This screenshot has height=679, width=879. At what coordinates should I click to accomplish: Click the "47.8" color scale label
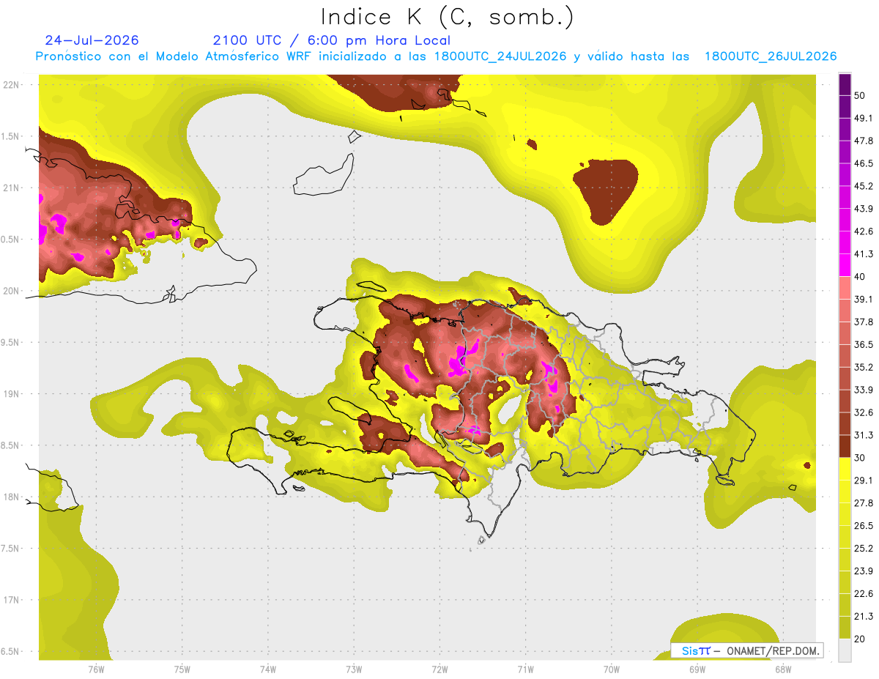pos(864,141)
